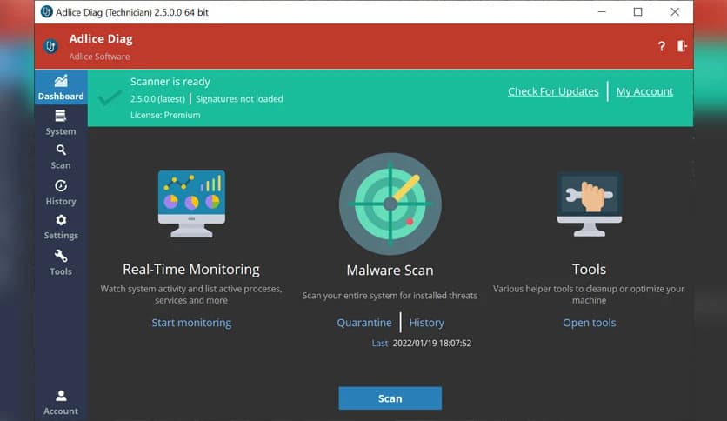The image size is (727, 421).
Task: Click the last scan date 2022/01/19 18:07:52
Action: pos(432,343)
